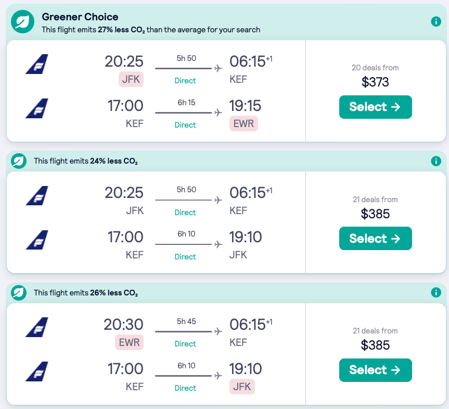The image size is (449, 409).
Task: Click highlighted JFK arrival badge in the last card
Action: pos(242,387)
